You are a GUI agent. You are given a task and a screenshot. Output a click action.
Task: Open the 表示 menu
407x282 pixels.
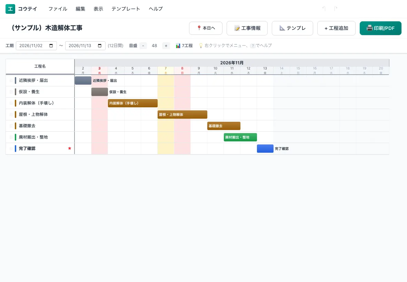[x=98, y=9]
